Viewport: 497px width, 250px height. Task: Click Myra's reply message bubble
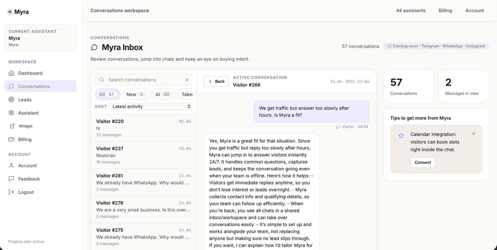tap(262, 192)
